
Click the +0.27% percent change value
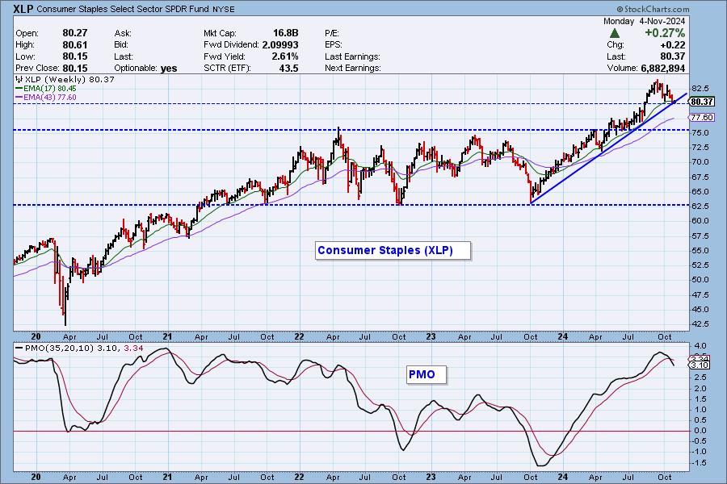pos(665,33)
